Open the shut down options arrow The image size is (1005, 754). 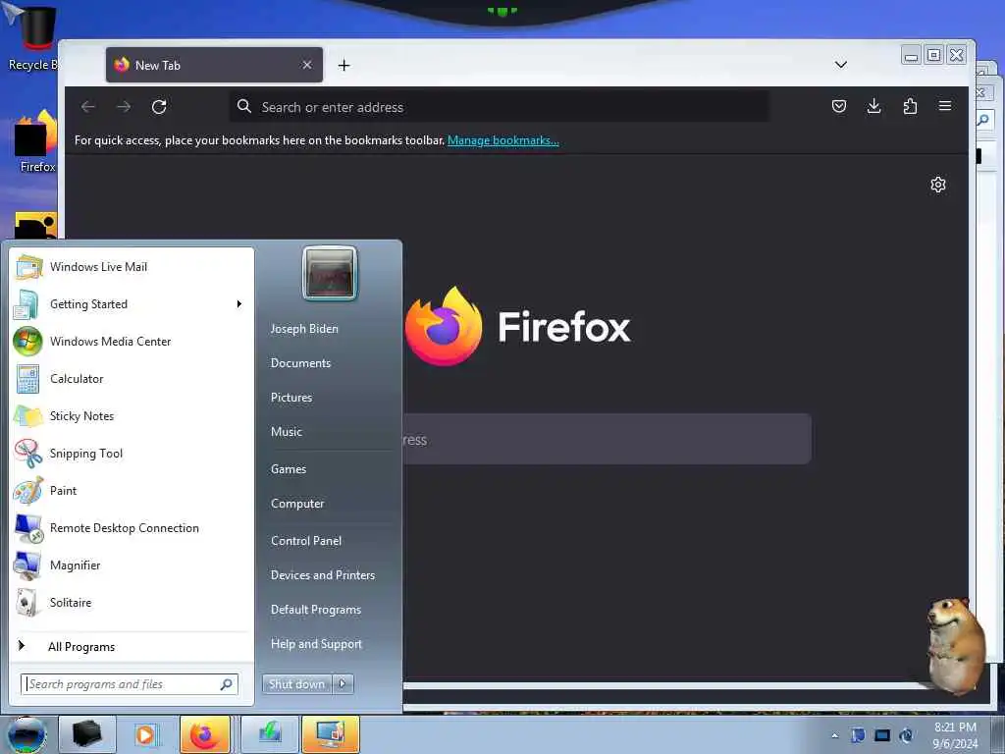pos(343,684)
